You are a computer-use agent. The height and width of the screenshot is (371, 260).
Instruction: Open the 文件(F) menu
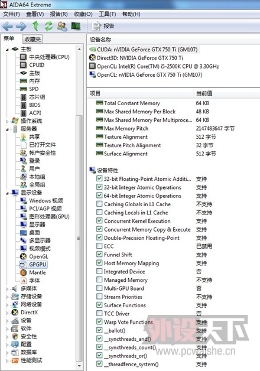click(x=11, y=14)
